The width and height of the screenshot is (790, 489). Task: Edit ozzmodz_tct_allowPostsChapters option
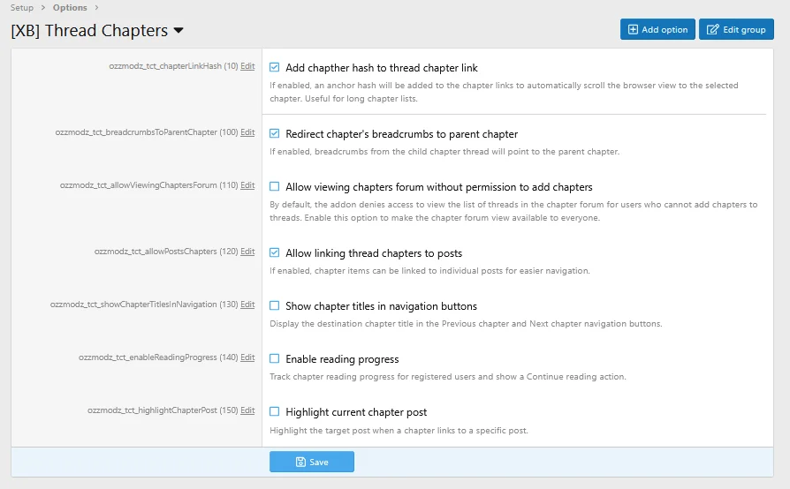[247, 252]
